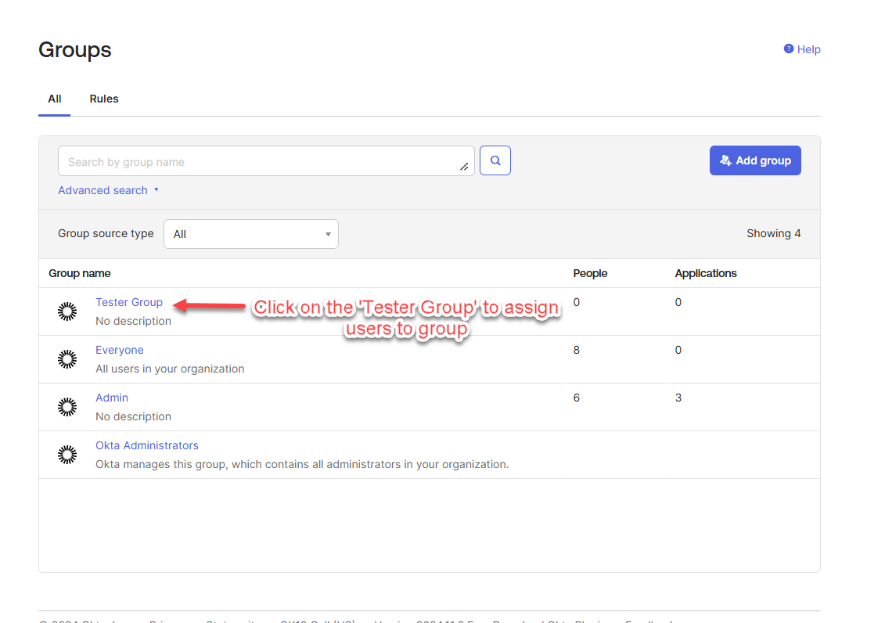Click the People column header

[590, 273]
